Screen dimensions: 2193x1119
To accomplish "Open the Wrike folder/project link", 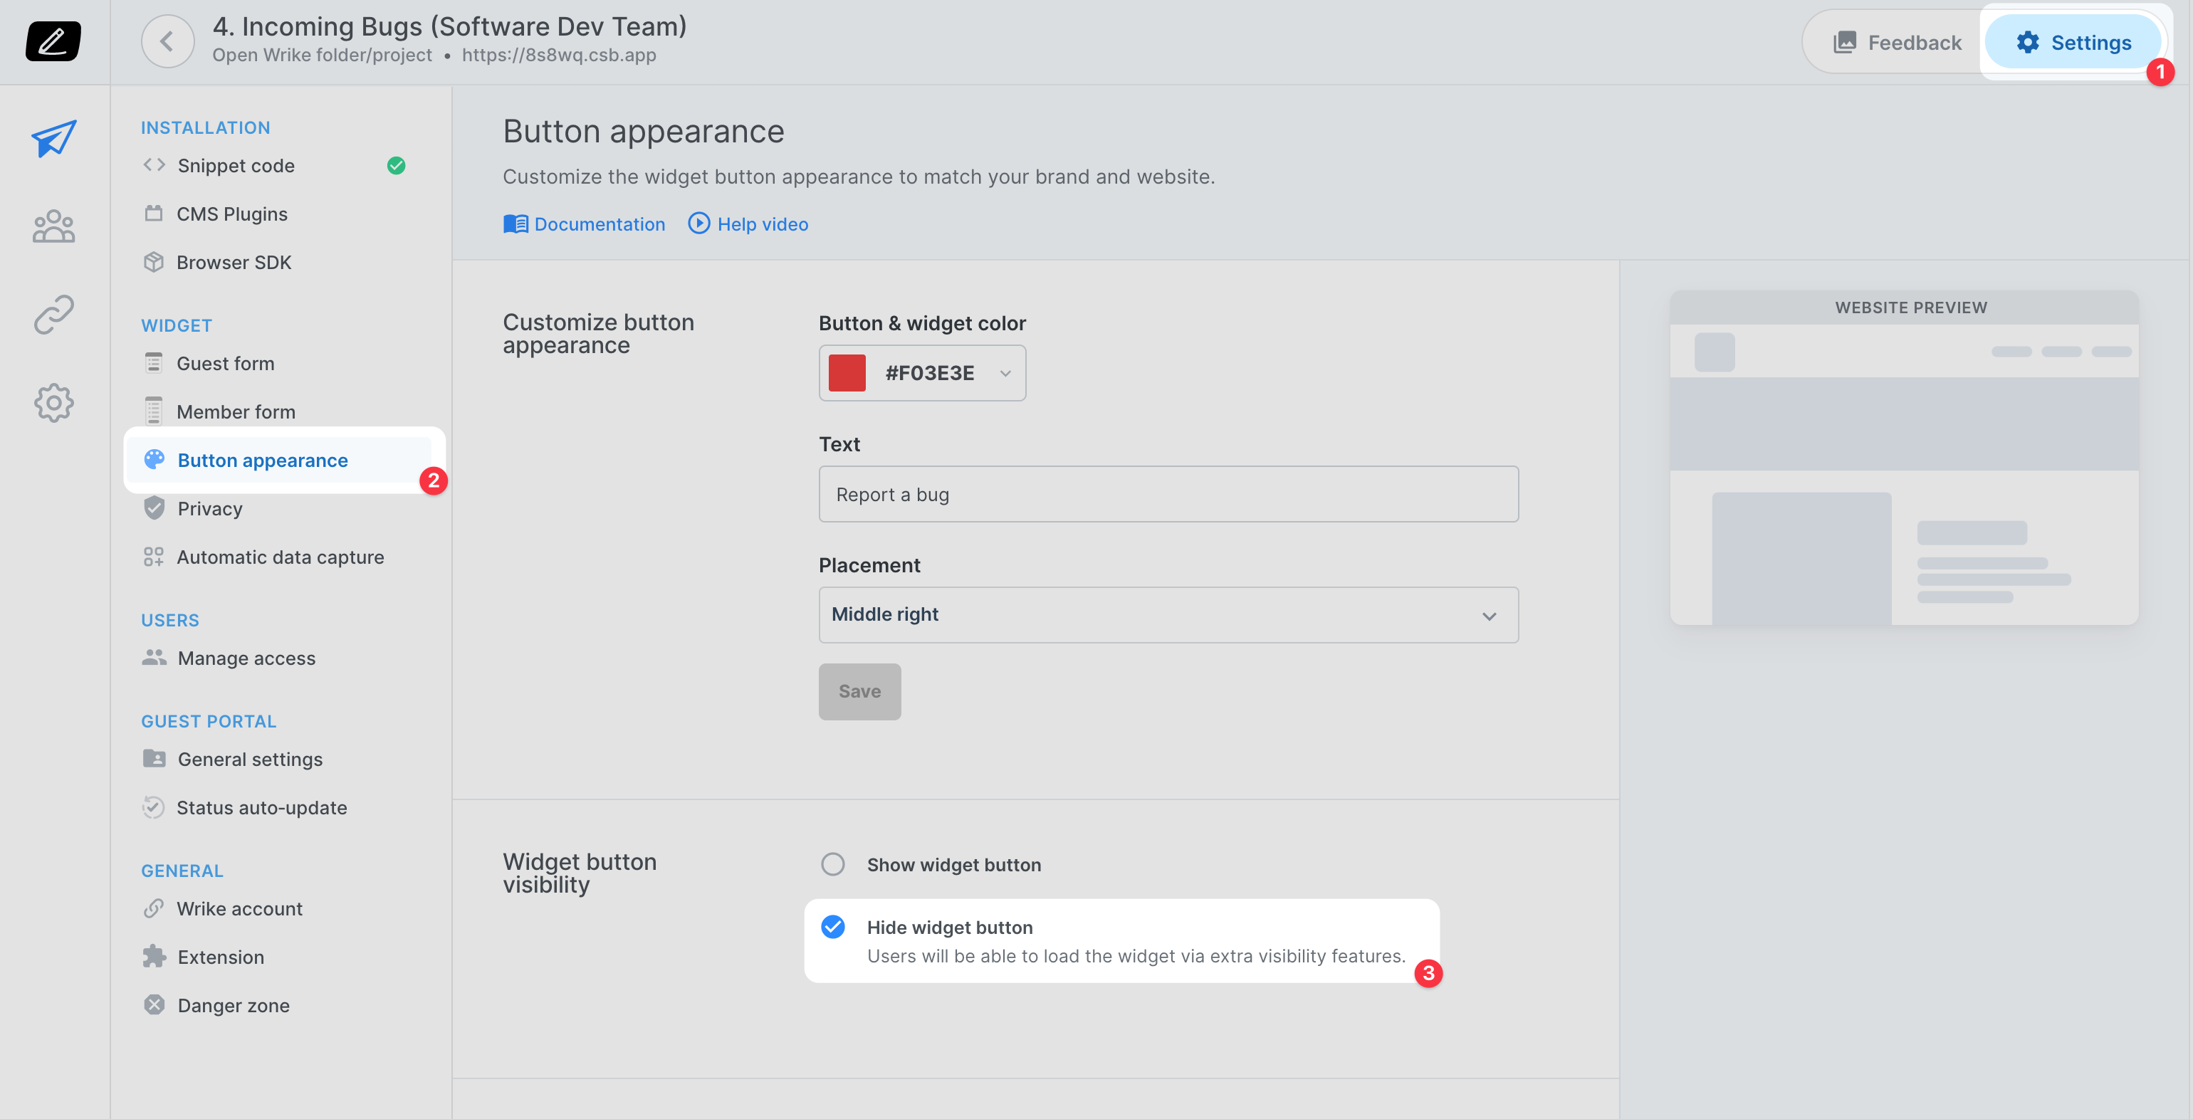I will 322,55.
